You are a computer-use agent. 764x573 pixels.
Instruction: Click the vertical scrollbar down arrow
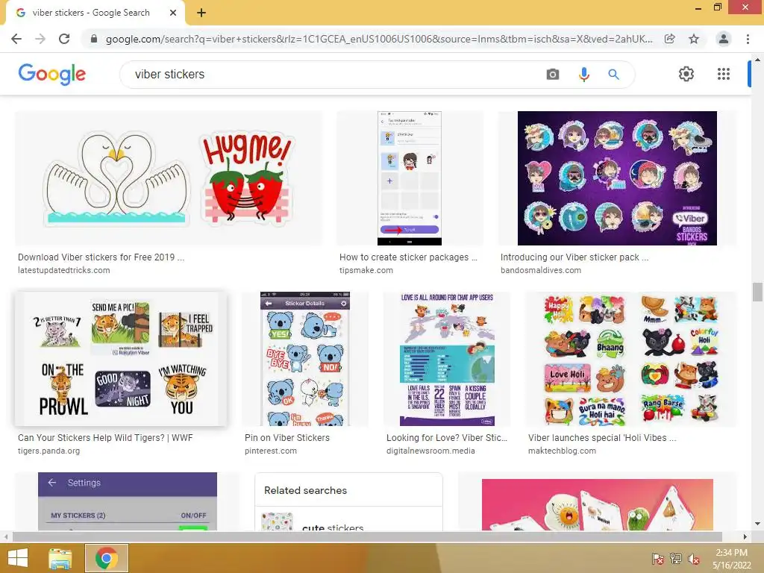757,524
